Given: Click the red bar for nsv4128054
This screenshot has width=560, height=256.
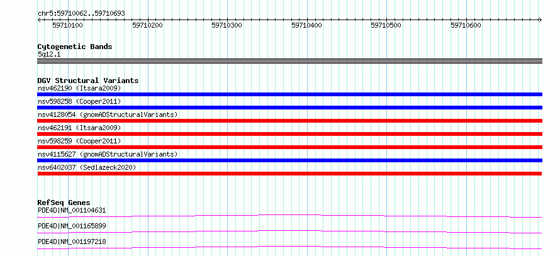Looking at the screenshot, I should [x=289, y=121].
